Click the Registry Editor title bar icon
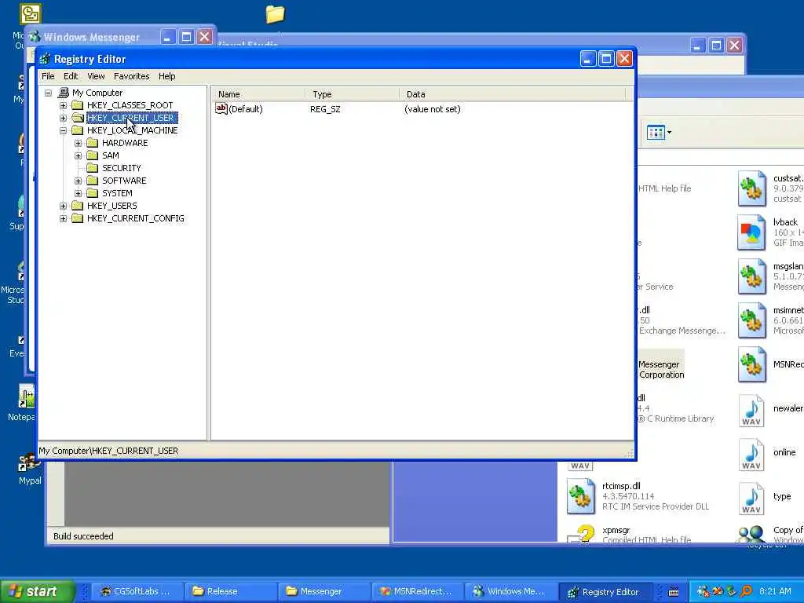 pos(45,59)
